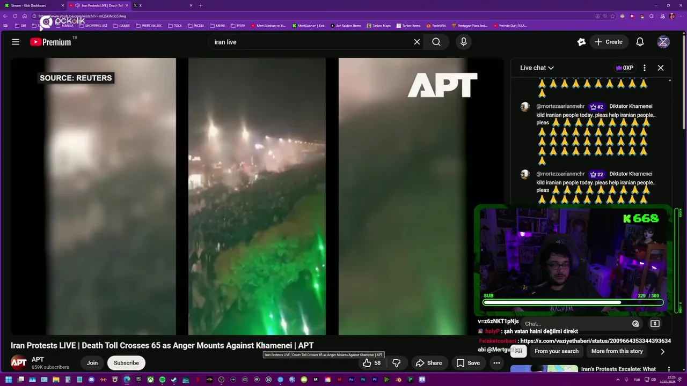Subscribe to the APT channel
687x386 pixels.
[x=126, y=363]
